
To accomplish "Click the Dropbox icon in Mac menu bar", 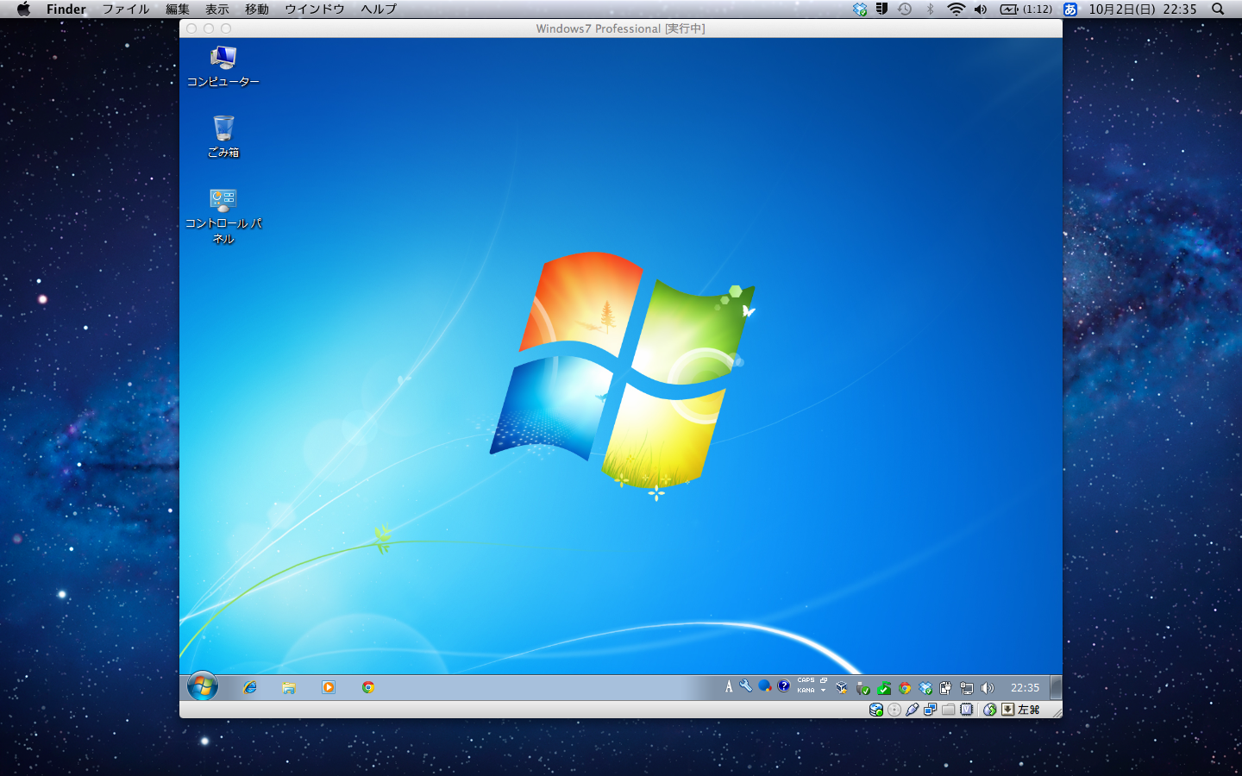I will (860, 9).
